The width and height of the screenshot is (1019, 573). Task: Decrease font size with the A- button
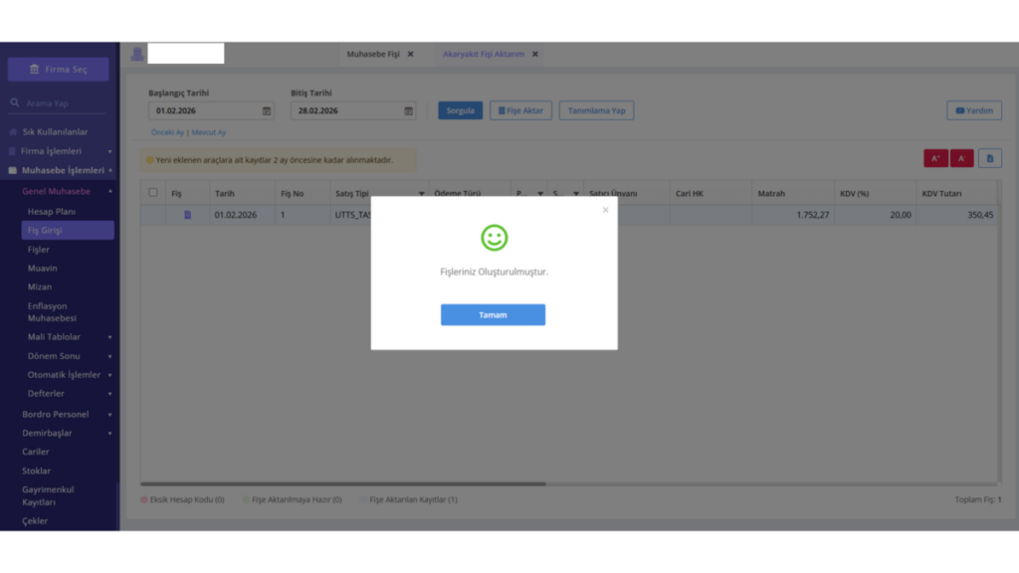(962, 158)
